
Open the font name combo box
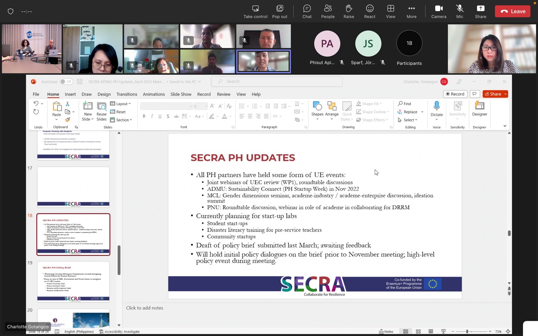point(166,106)
